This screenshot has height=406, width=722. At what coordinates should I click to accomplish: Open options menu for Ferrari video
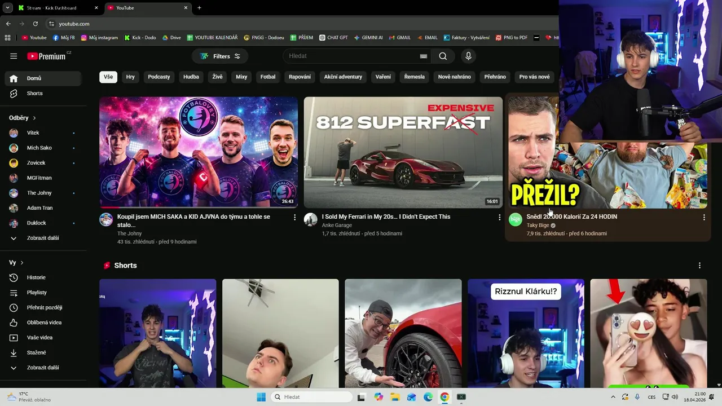499,217
